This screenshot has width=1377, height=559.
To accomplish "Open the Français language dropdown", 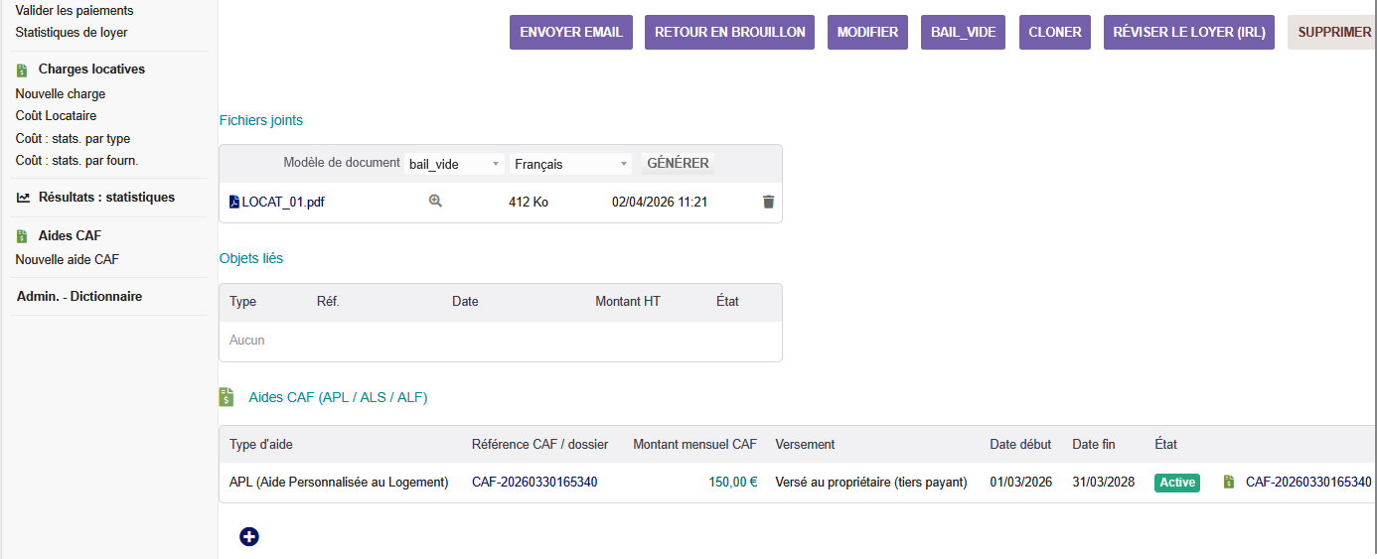I will [571, 164].
